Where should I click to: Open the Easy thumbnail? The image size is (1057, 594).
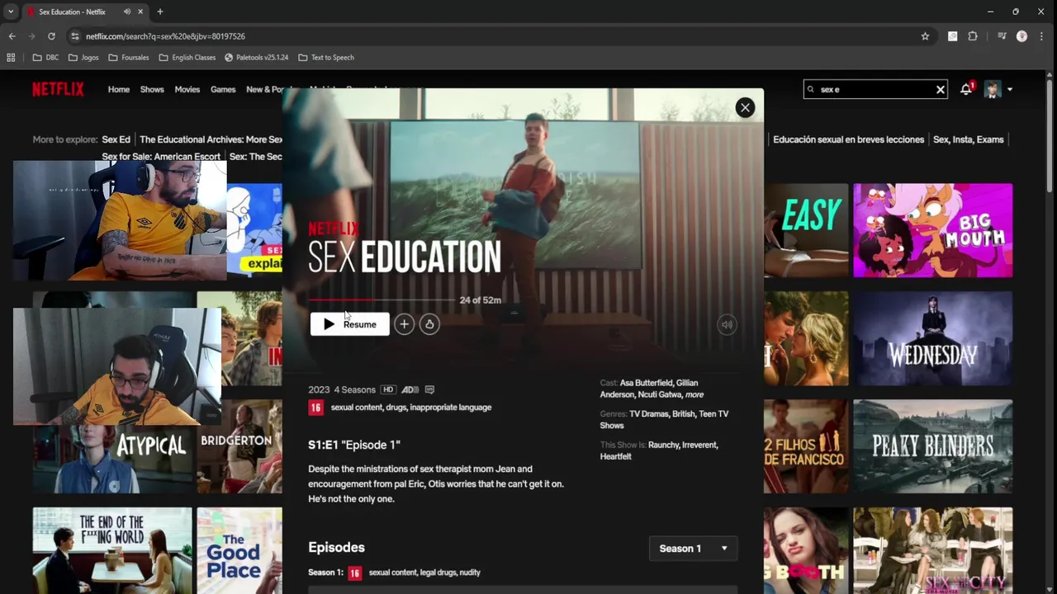pyautogui.click(x=806, y=230)
